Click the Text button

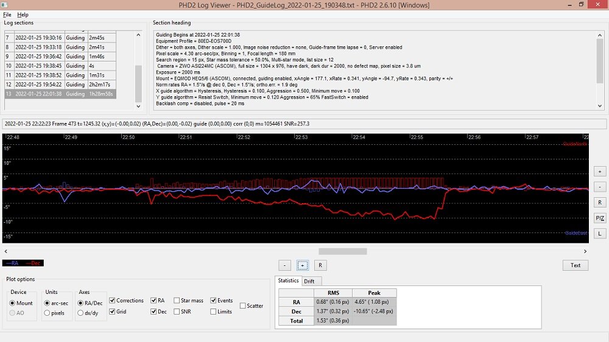point(576,265)
